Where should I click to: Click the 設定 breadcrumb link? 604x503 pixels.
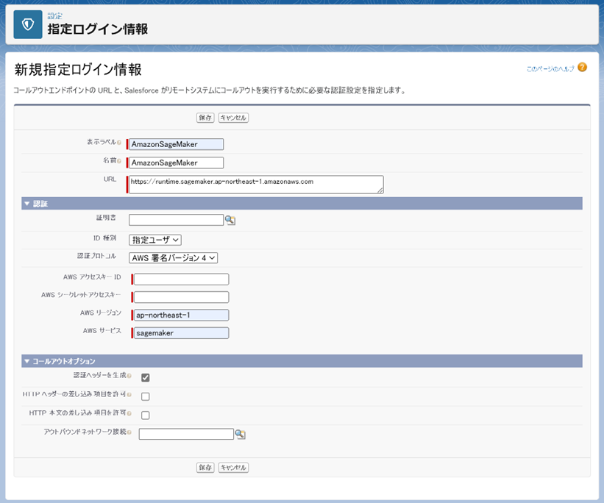coord(54,15)
